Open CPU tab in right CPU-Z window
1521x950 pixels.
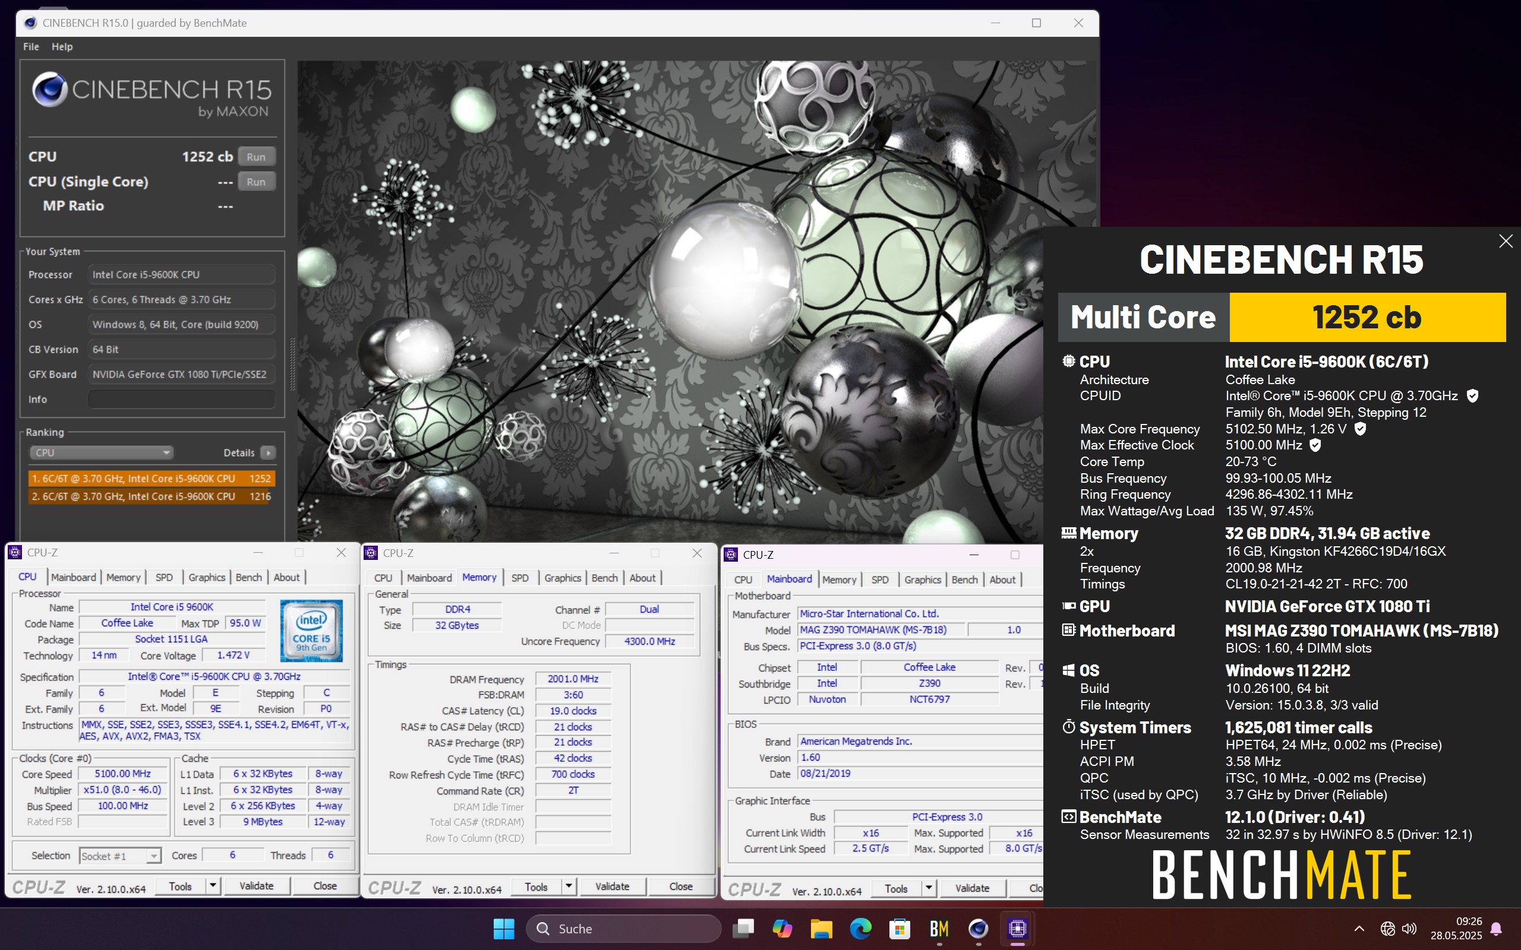click(743, 580)
